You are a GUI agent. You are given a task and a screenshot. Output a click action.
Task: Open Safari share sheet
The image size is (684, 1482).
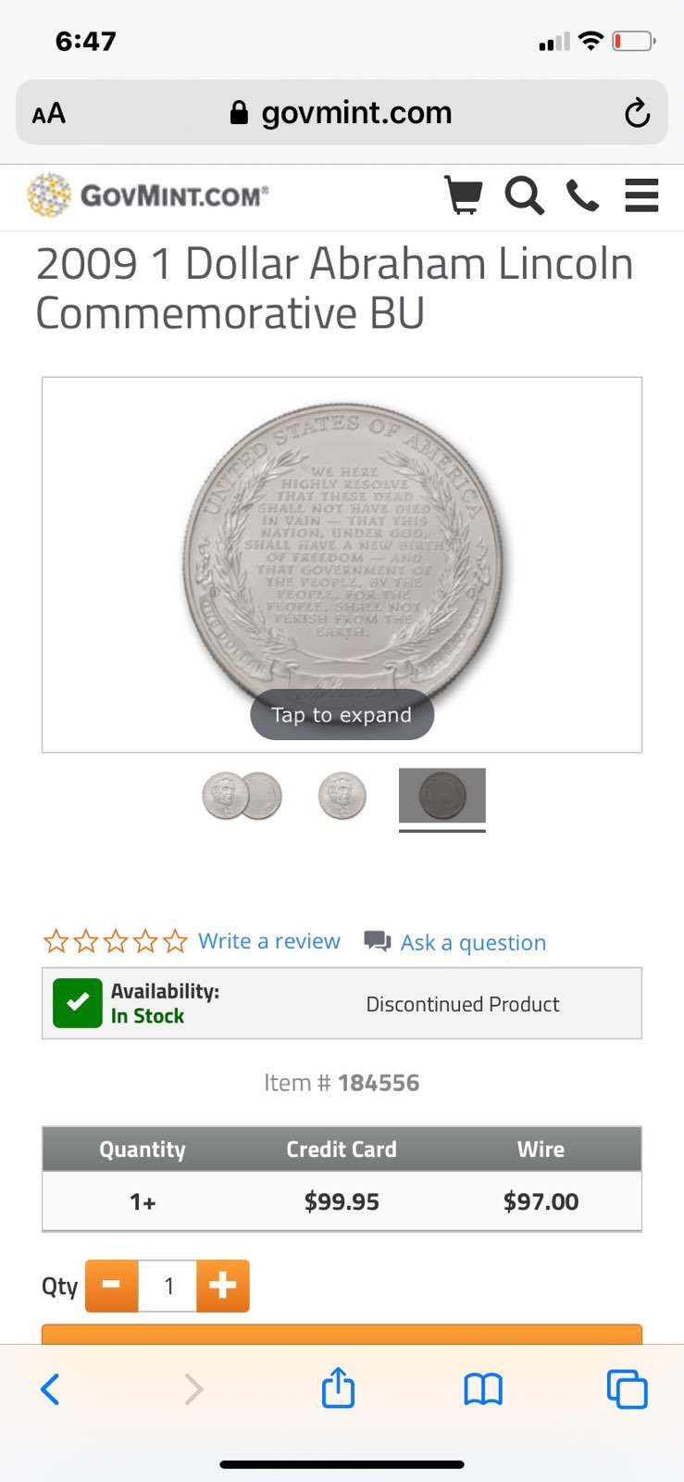click(338, 1388)
